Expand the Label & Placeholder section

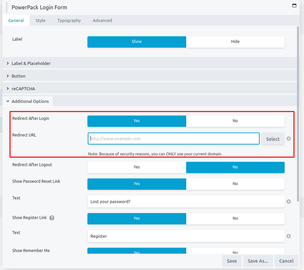(x=150, y=63)
